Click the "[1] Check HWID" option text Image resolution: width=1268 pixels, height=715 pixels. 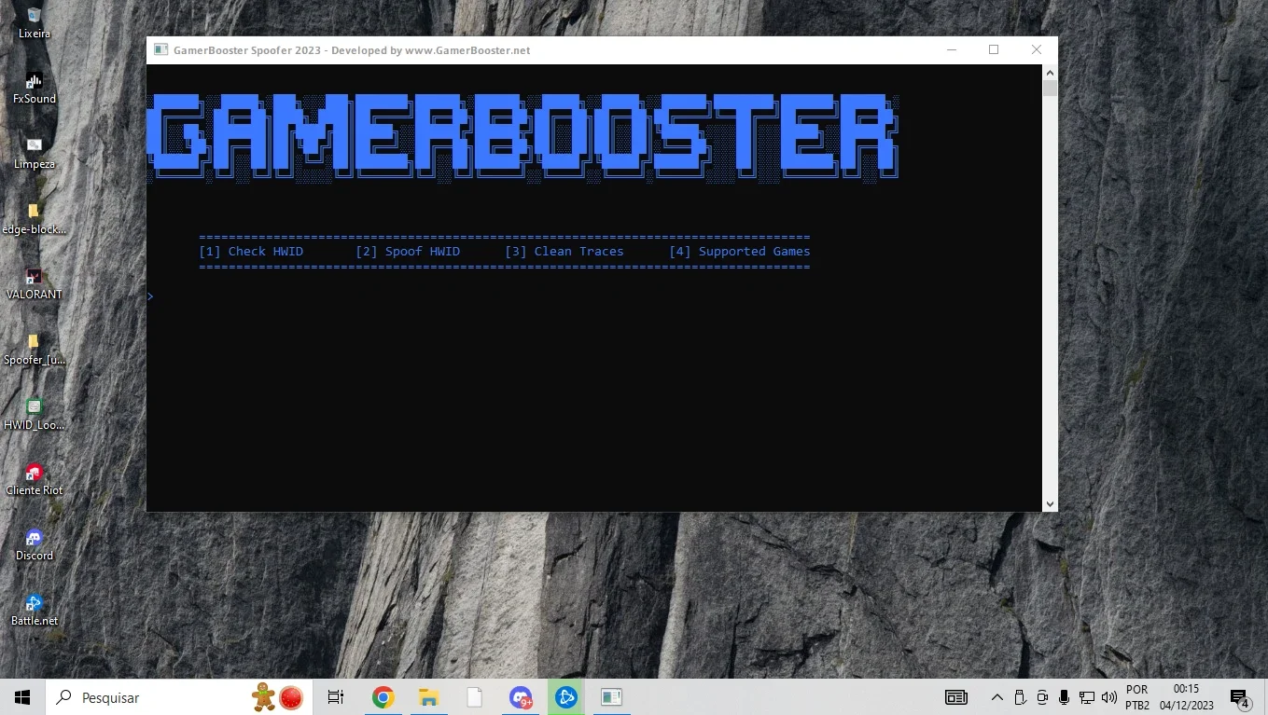point(251,252)
